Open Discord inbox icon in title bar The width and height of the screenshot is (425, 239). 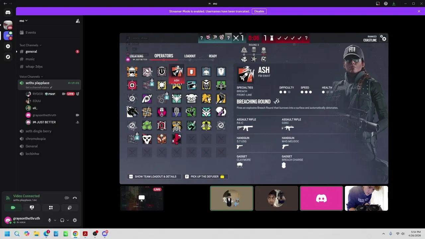tap(378, 4)
